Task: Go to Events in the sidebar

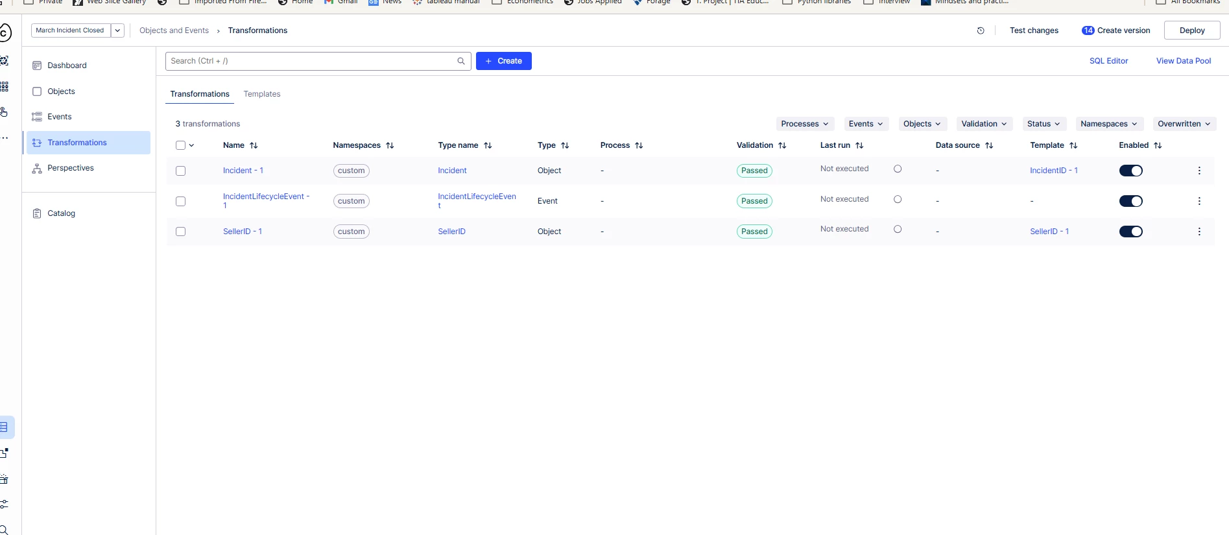Action: (x=88, y=117)
